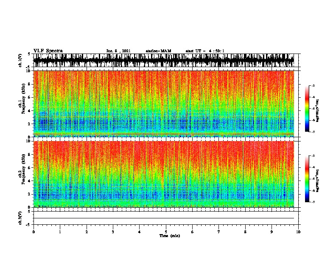
Task: Click the ch.1 color scale bar
Action: [307, 109]
